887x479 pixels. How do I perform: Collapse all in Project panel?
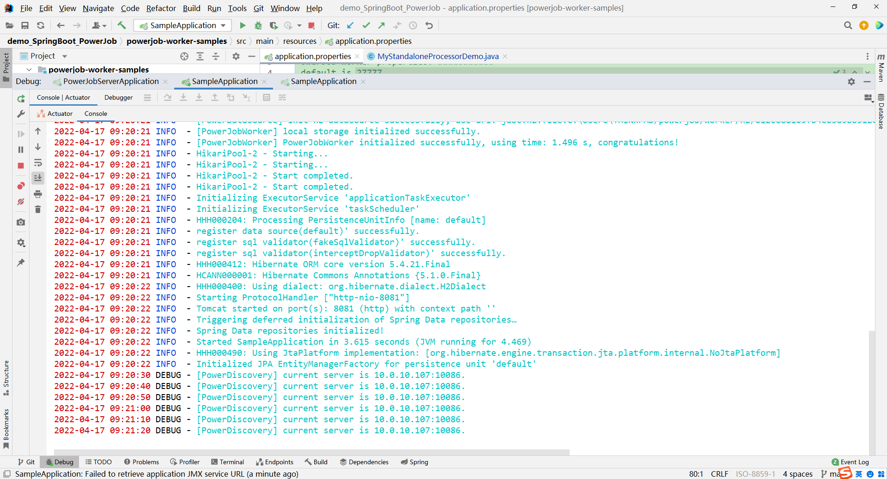point(216,56)
